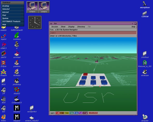The image size is (153, 122).
Task: Open the fsn Directory menu
Action: pyautogui.click(x=81, y=27)
